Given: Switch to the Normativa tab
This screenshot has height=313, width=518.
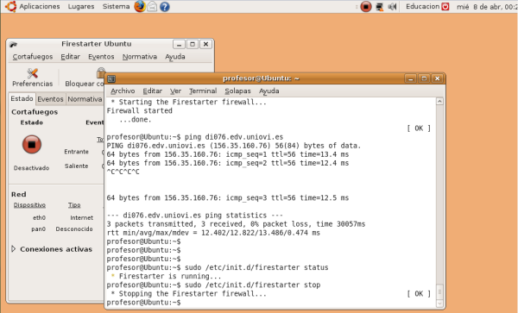Looking at the screenshot, I should pos(85,99).
